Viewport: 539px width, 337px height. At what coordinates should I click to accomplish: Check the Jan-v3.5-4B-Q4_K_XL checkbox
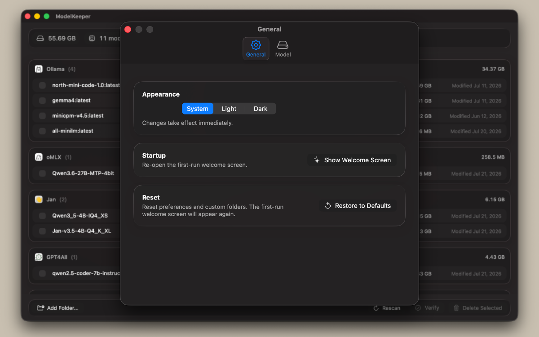coord(42,231)
